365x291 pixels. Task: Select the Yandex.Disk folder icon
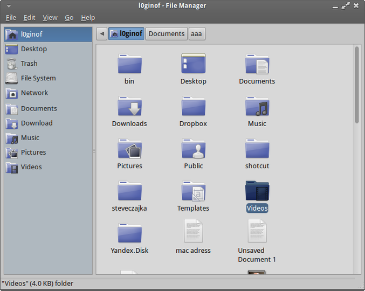point(129,233)
